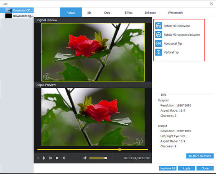Fast forward the preview
Viewport: 216px width, 174px height.
click(50, 158)
